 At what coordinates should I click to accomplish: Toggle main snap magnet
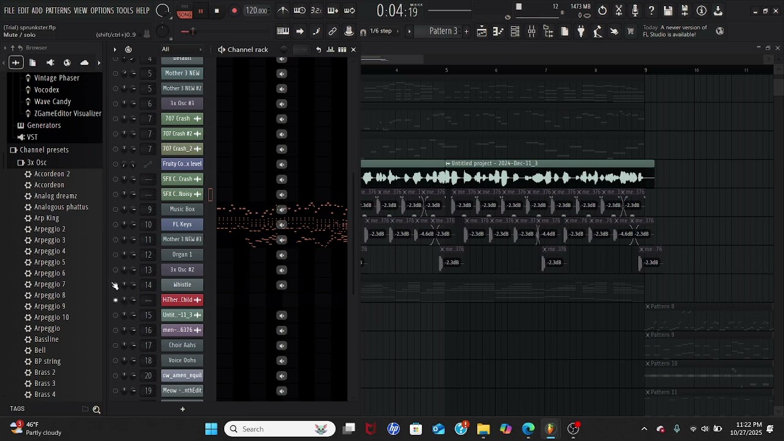click(363, 31)
